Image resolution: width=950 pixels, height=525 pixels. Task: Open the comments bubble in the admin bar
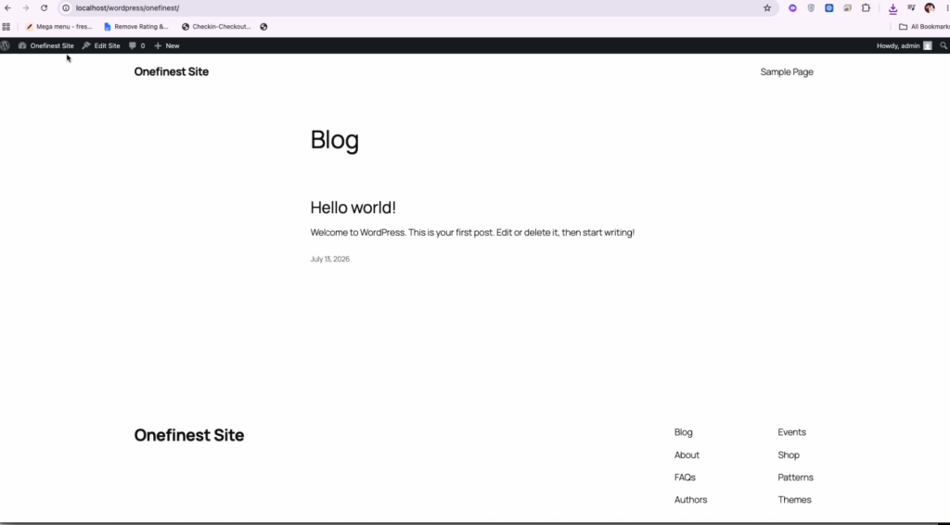click(x=137, y=45)
